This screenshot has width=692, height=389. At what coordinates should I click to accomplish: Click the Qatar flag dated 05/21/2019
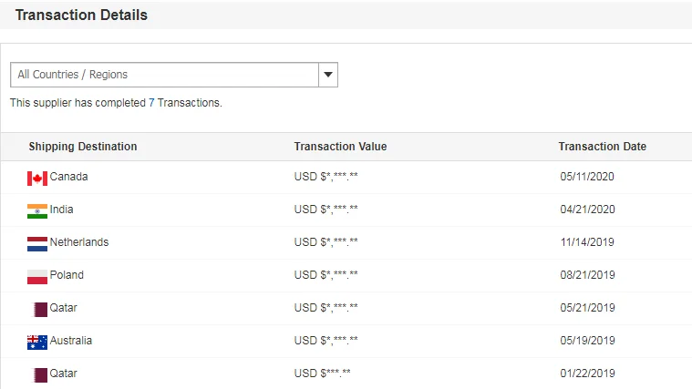tap(41, 310)
